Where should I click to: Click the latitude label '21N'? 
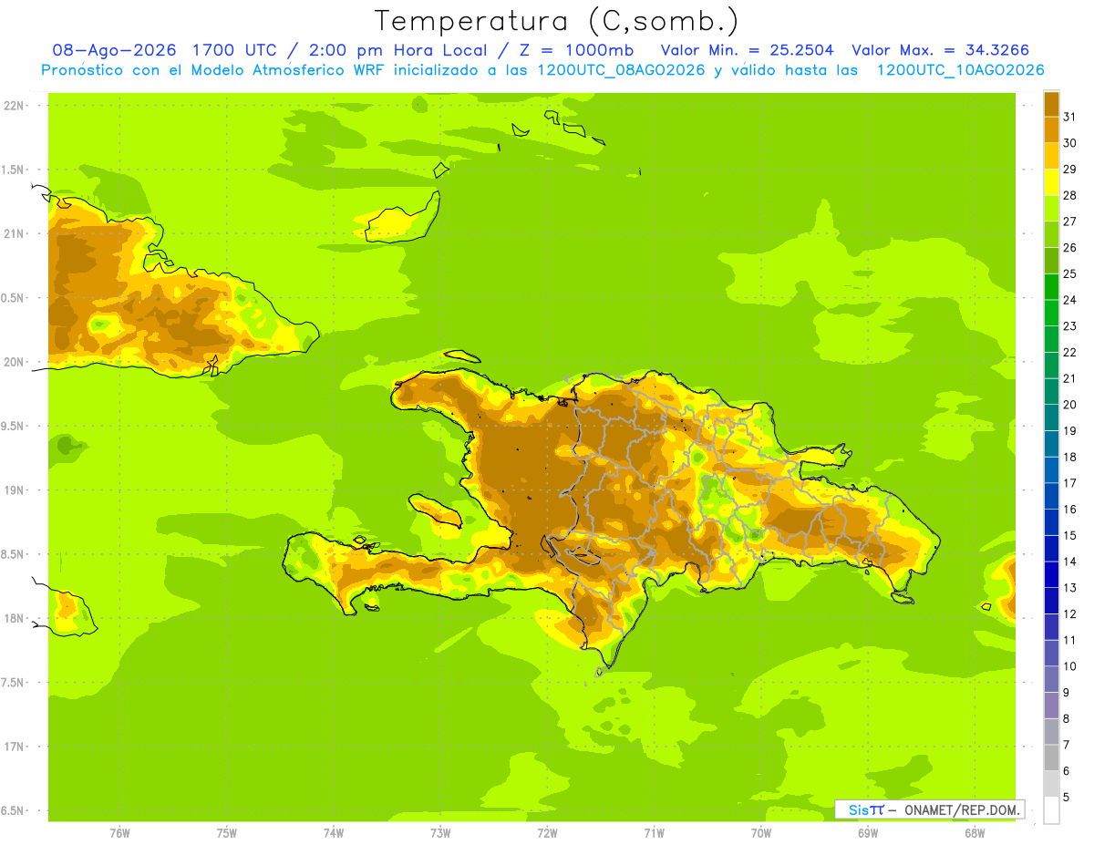coord(14,233)
